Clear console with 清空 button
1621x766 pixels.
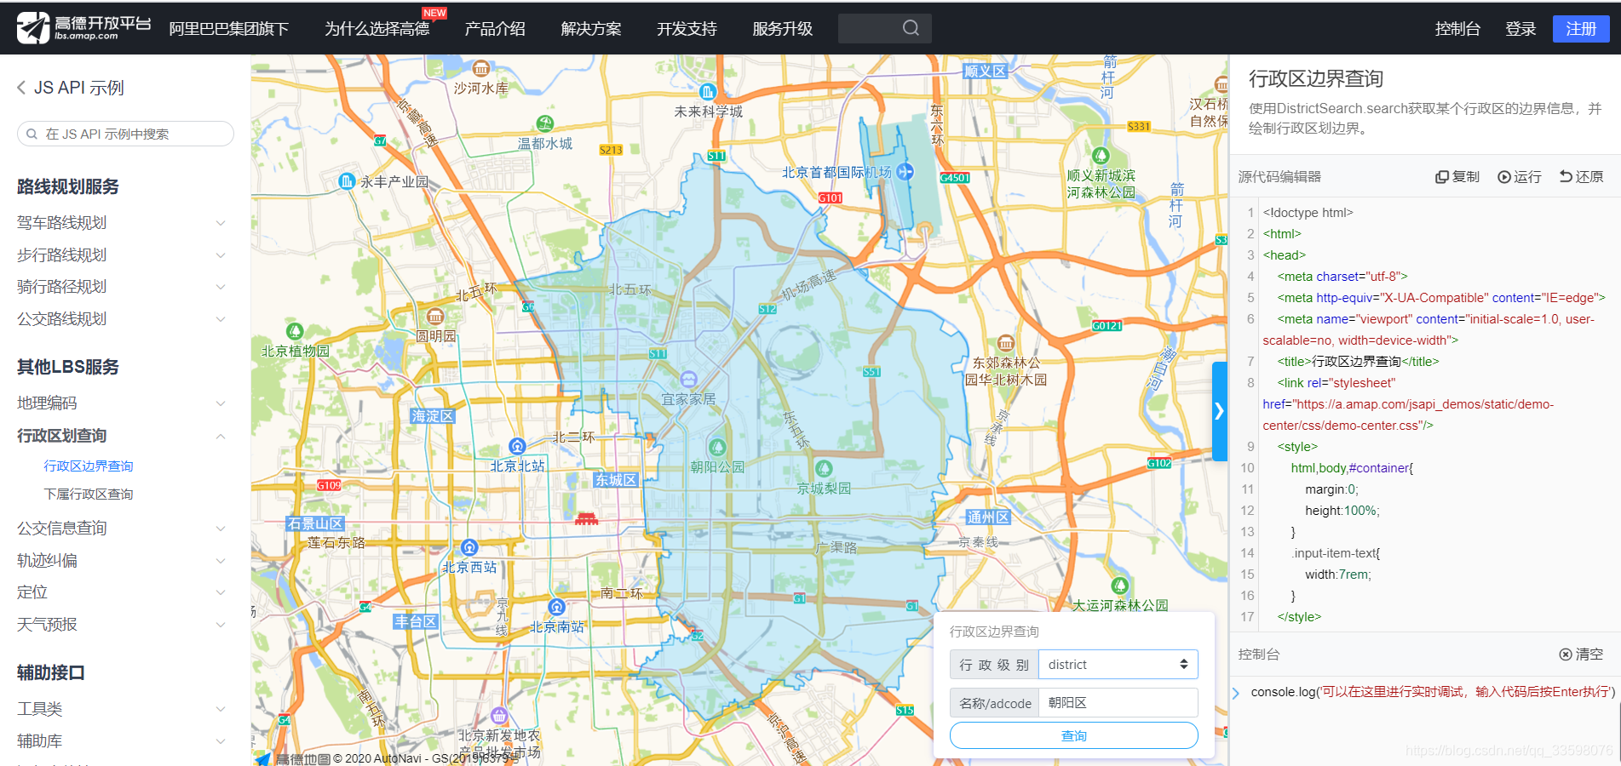tap(1581, 654)
